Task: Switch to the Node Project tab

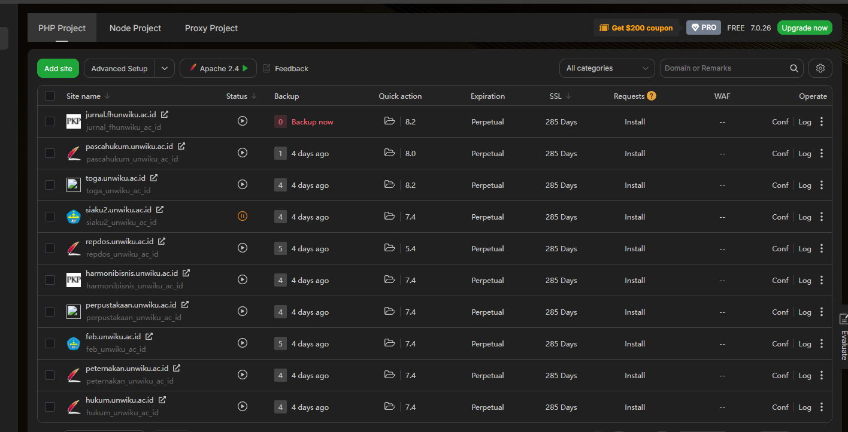Action: pyautogui.click(x=135, y=28)
